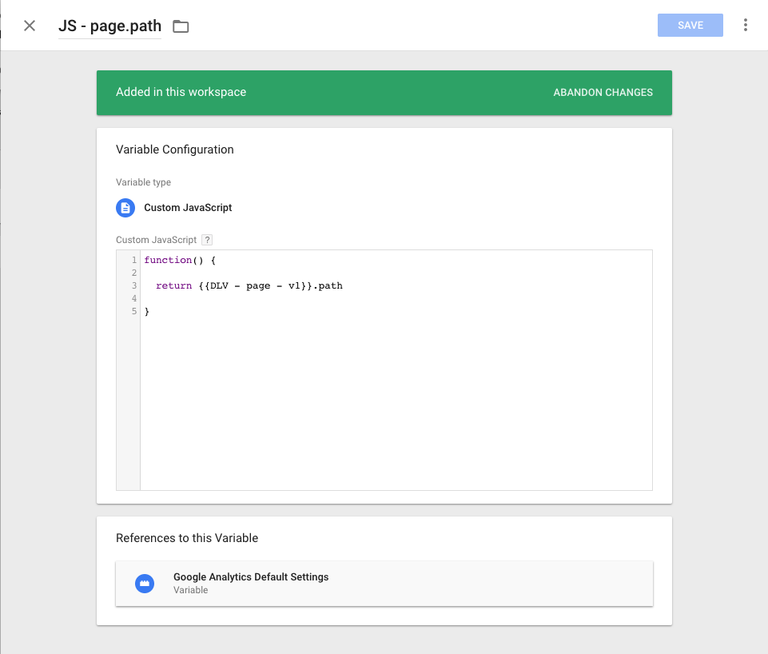The width and height of the screenshot is (768, 654).
Task: Click ABANDON CHANGES in the green banner
Action: tap(603, 93)
